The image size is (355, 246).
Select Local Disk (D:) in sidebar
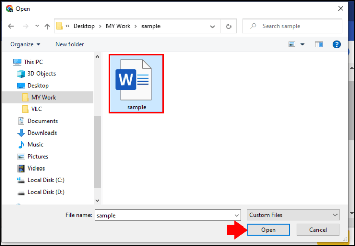tap(46, 192)
